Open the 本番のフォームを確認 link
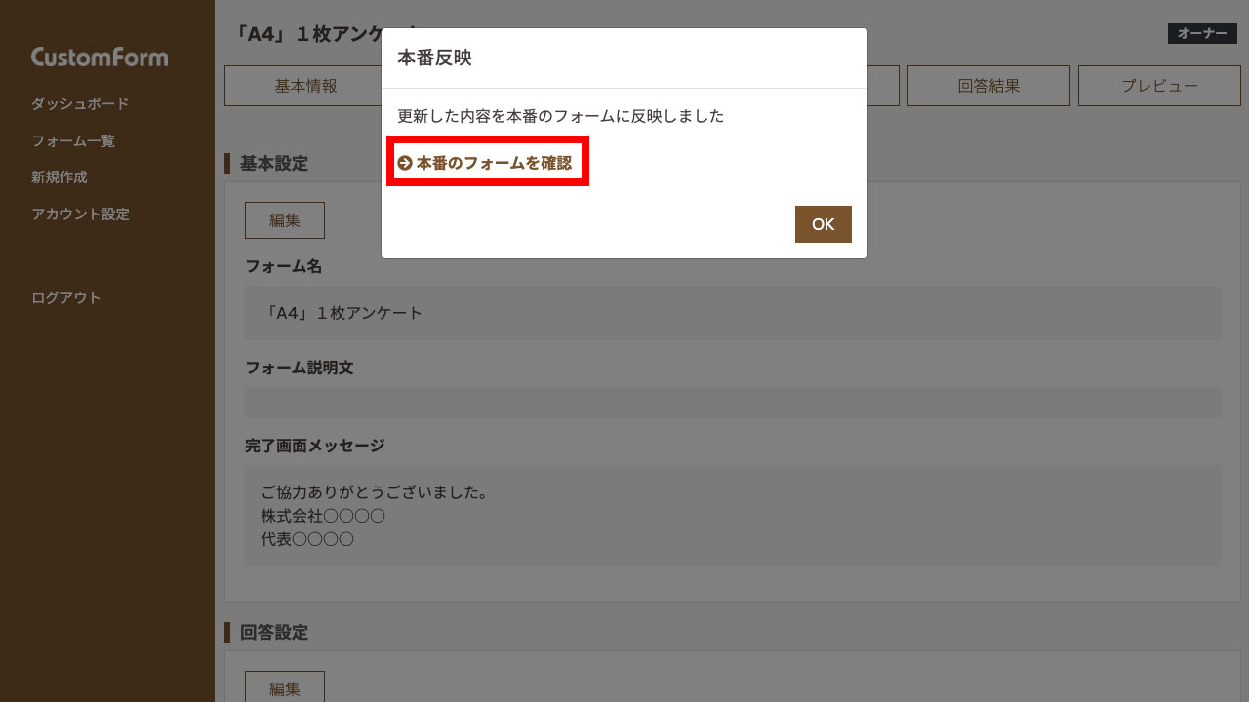 click(494, 163)
